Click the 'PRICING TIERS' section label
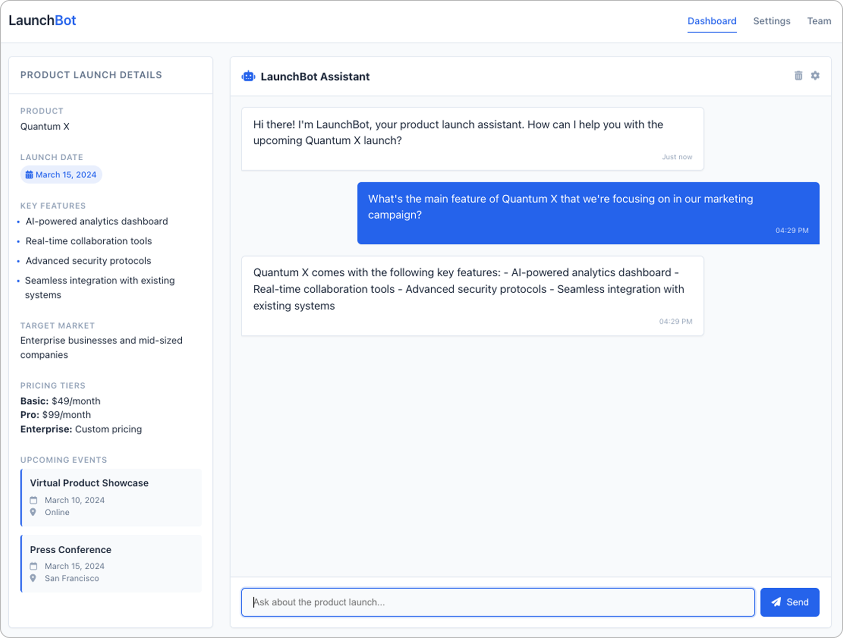Screen dimensions: 843x638 pos(53,386)
